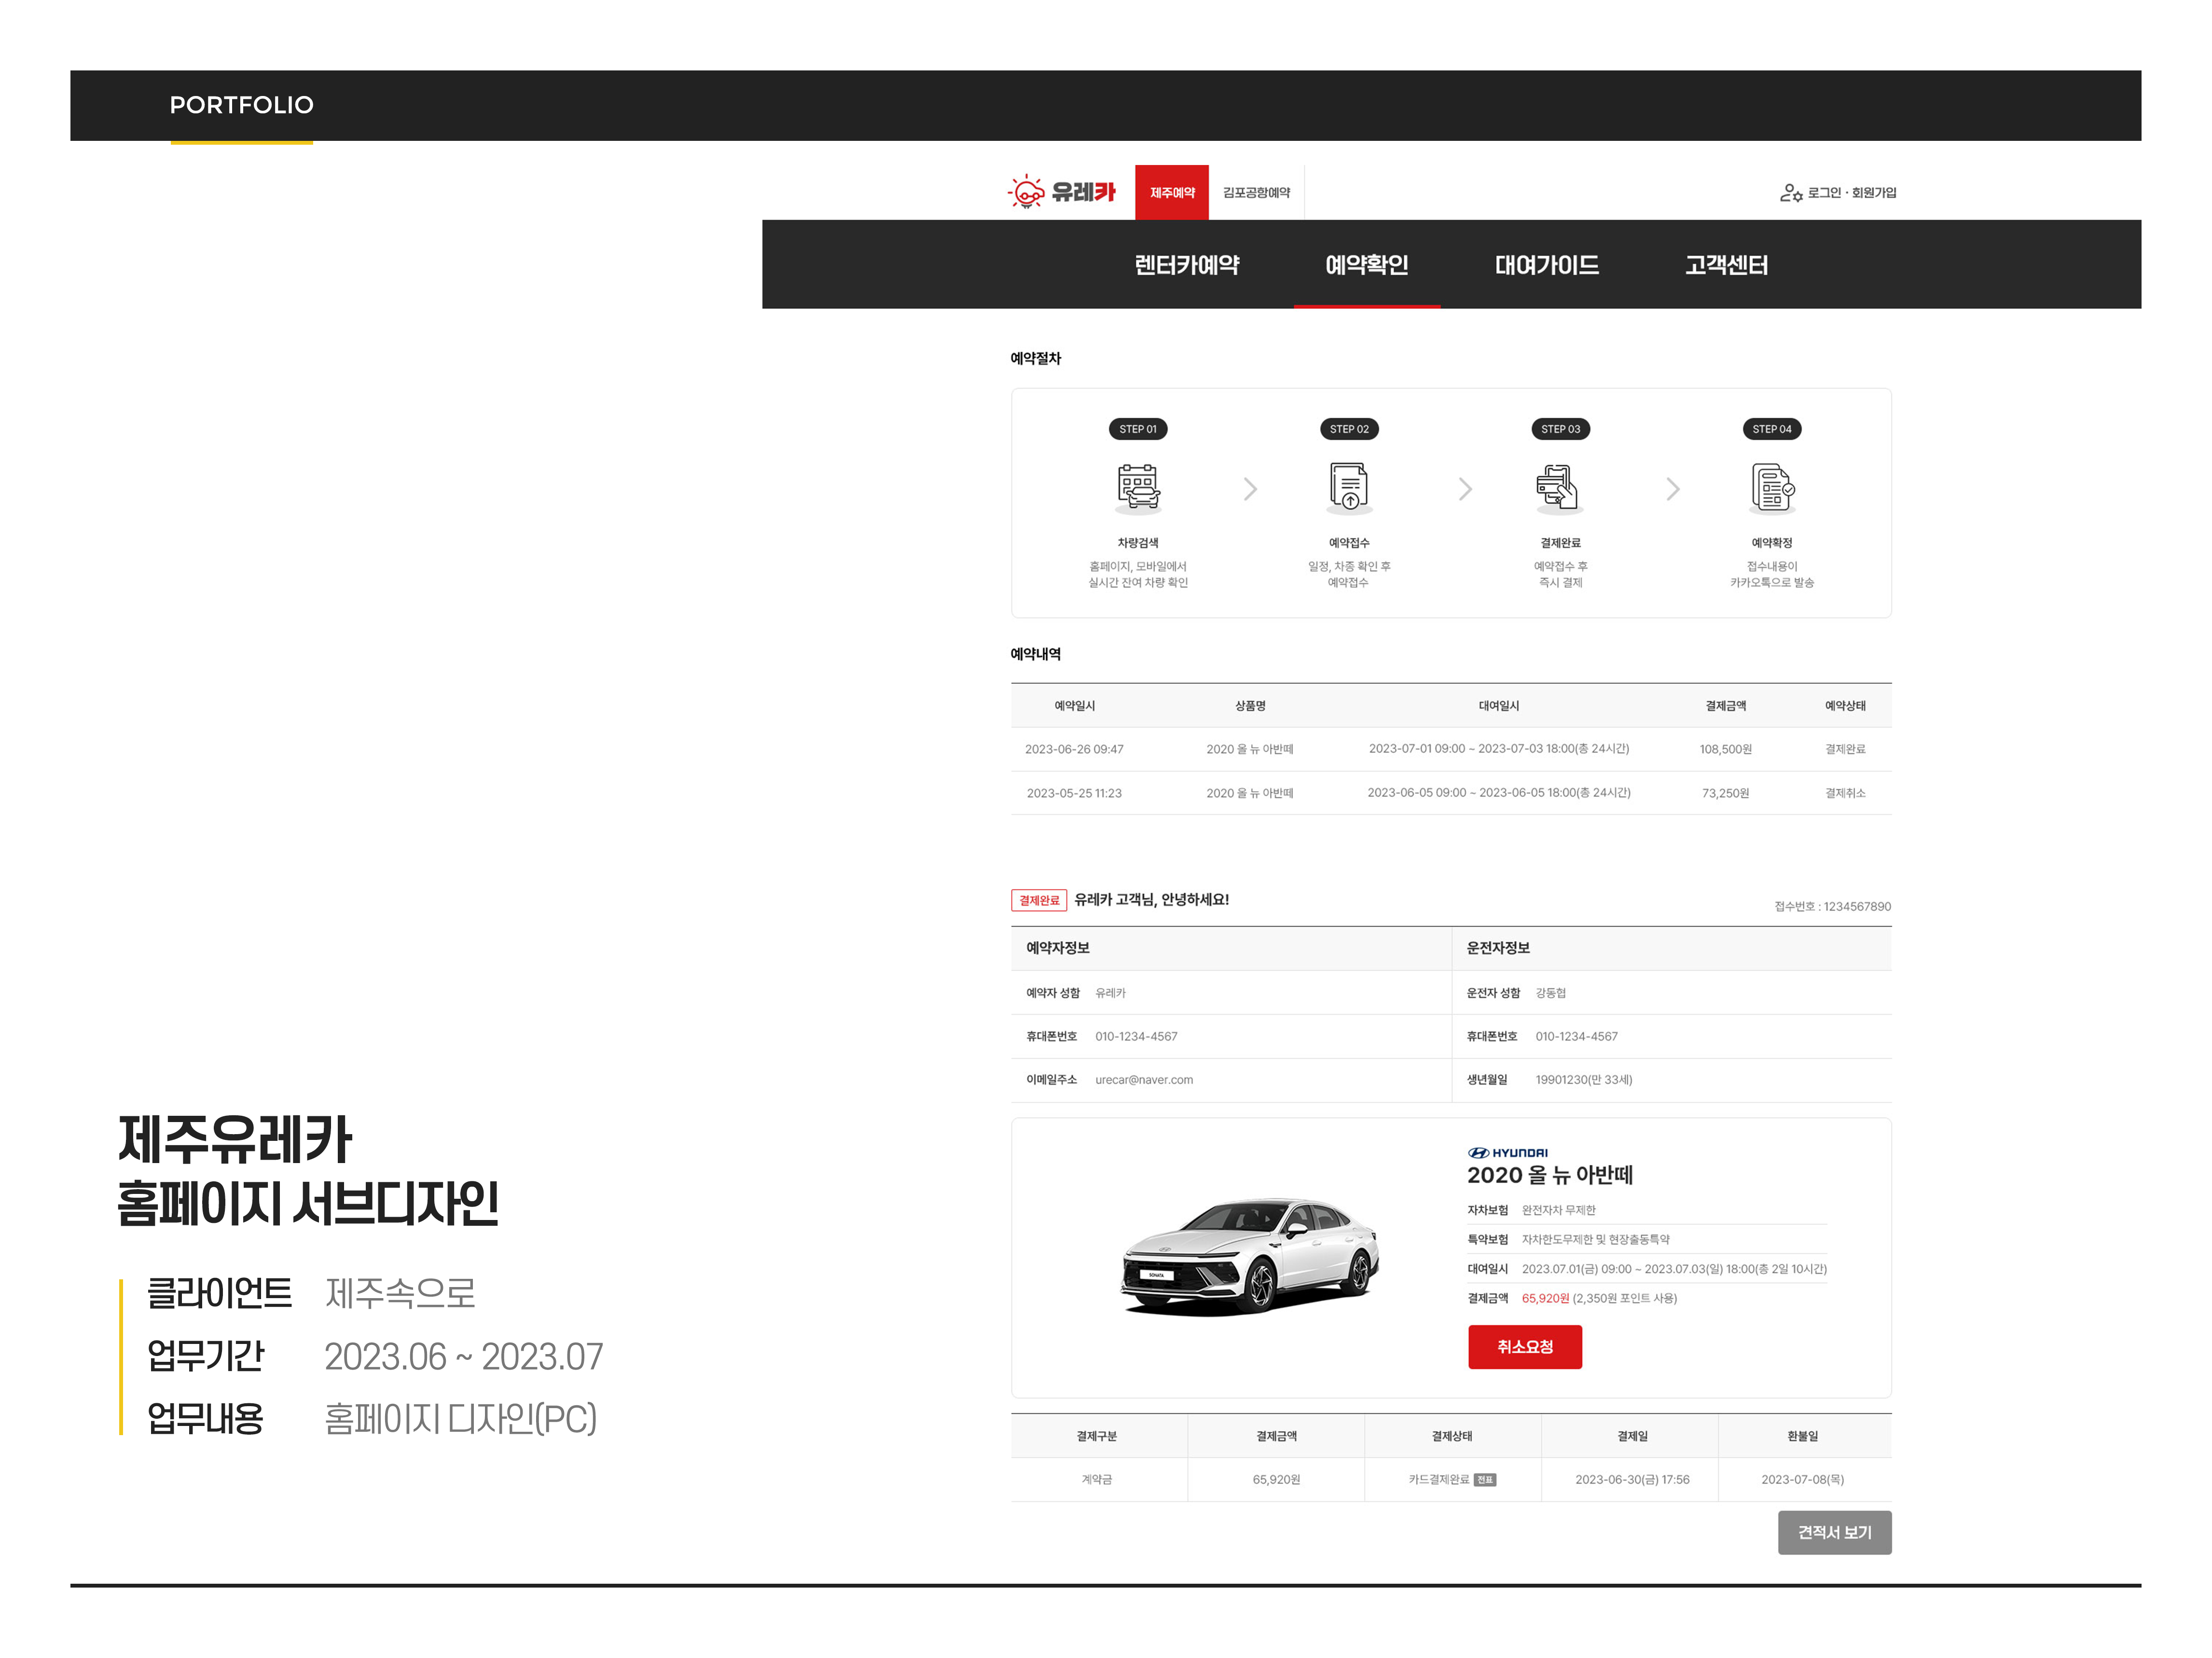The height and width of the screenshot is (1658, 2212).
Task: Click the 접수번호 : 1234567890 text
Action: point(1832,906)
